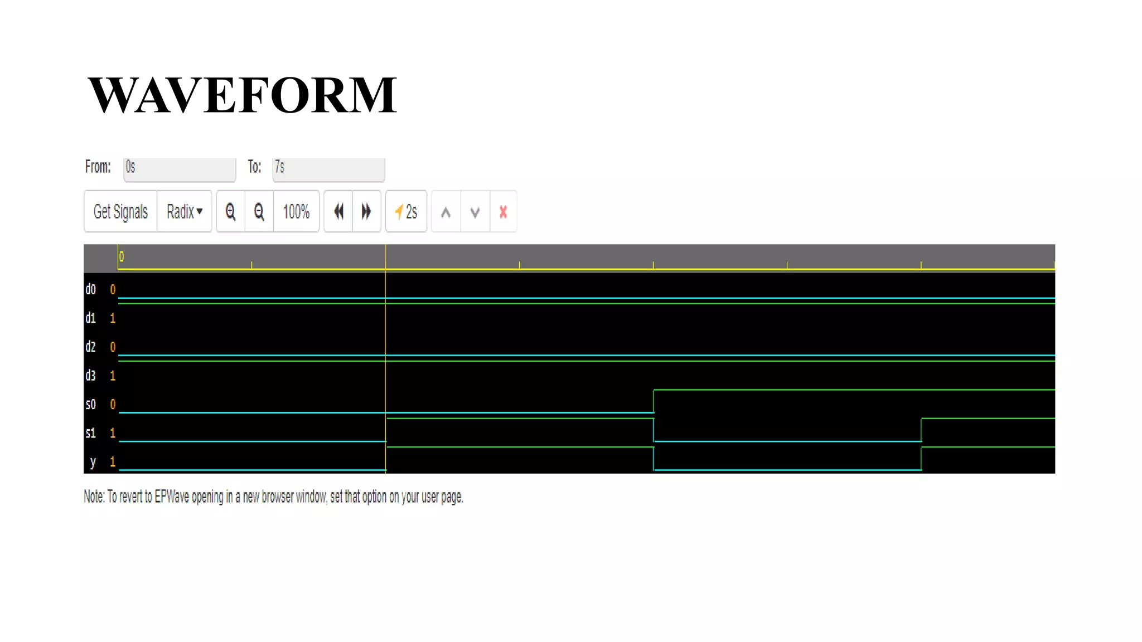
Task: Select the d3 signal row
Action: tap(569, 376)
